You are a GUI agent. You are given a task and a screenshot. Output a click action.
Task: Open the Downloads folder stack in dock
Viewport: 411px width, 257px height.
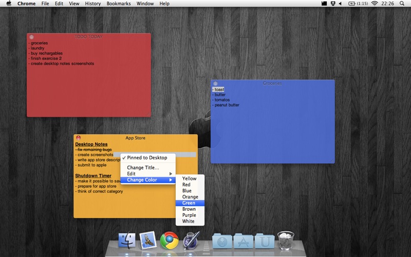coord(222,241)
